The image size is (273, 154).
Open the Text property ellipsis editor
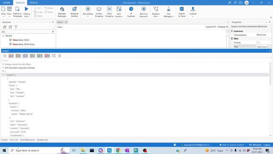(x=270, y=47)
